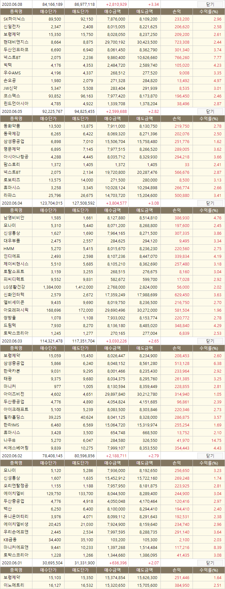Select the 씨에스베어링 stock name

coord(16,448)
